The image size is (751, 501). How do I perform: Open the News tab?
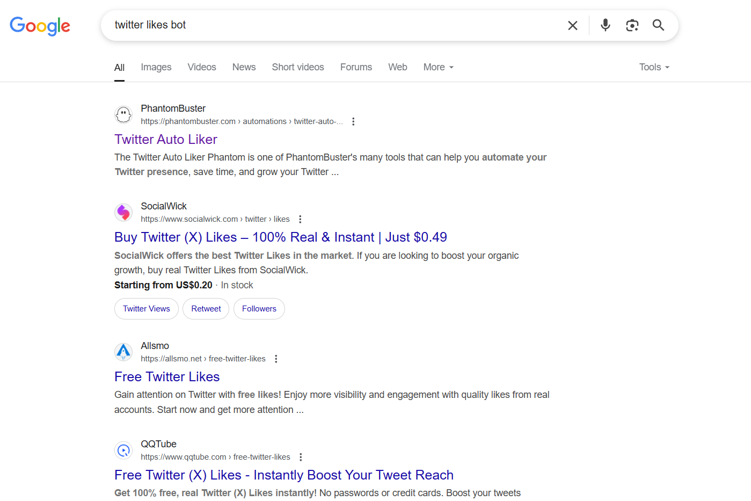click(x=244, y=67)
